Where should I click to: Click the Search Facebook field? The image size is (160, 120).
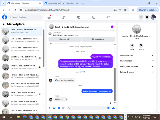point(26,17)
